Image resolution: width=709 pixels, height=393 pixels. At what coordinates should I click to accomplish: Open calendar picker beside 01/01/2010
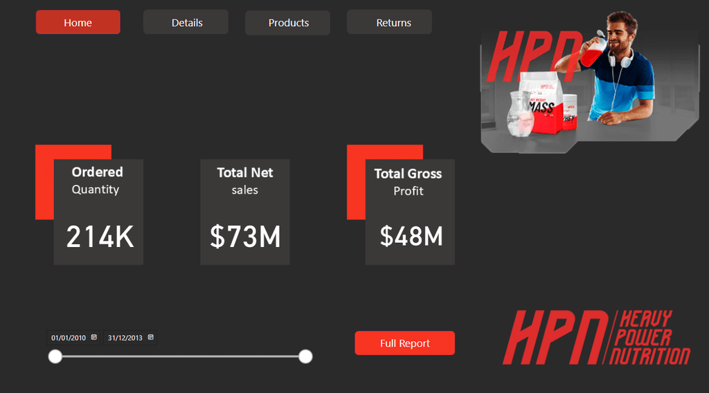point(94,337)
